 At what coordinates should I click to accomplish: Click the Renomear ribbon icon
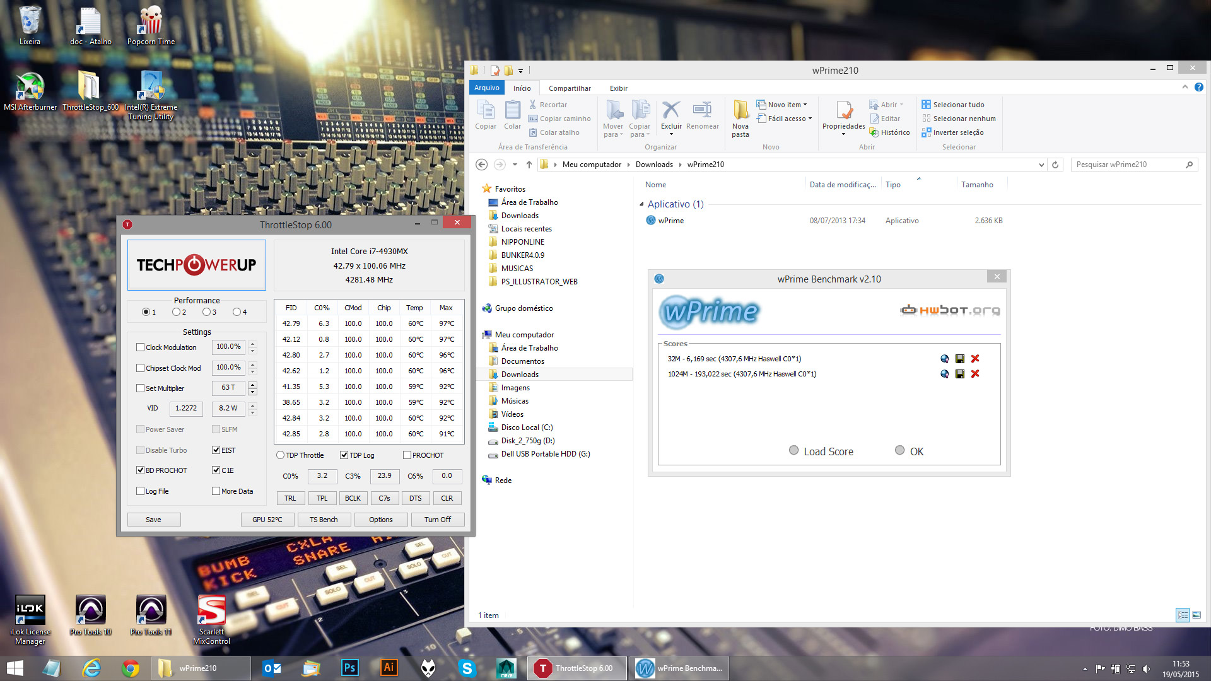tap(702, 115)
